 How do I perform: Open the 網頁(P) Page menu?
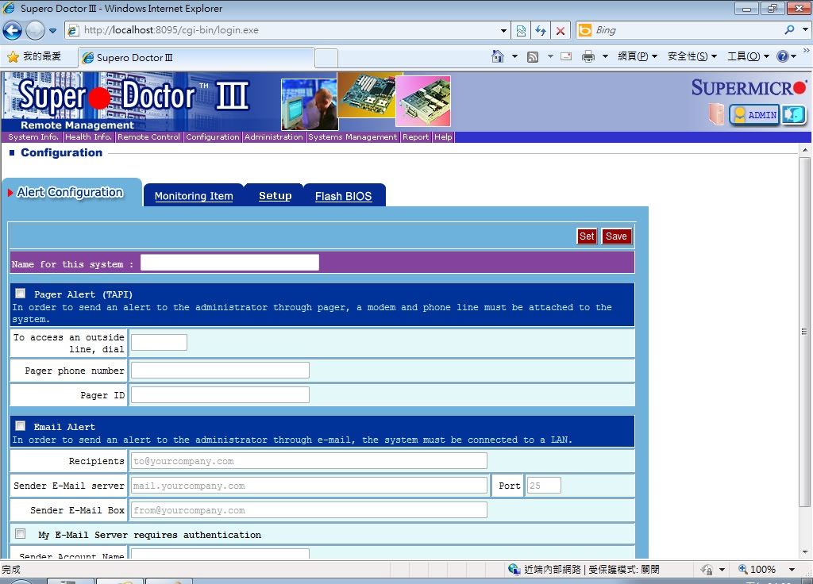point(638,56)
